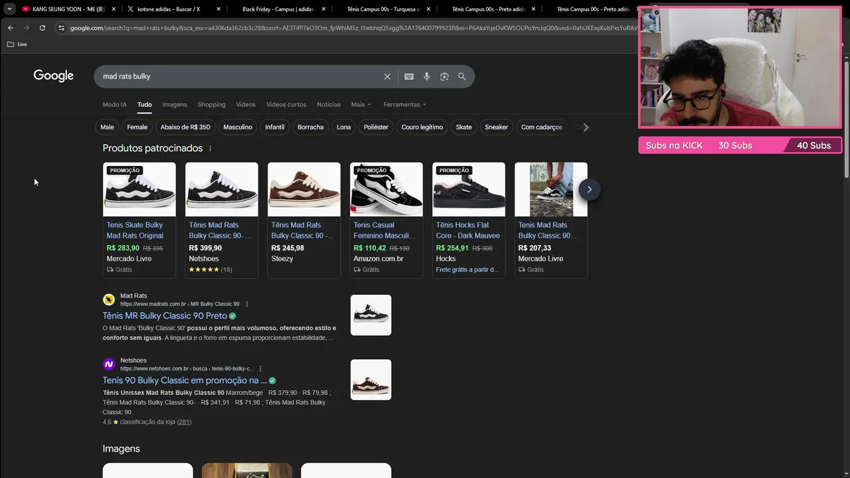
Task: Click the Netshoes site favicon
Action: (109, 364)
